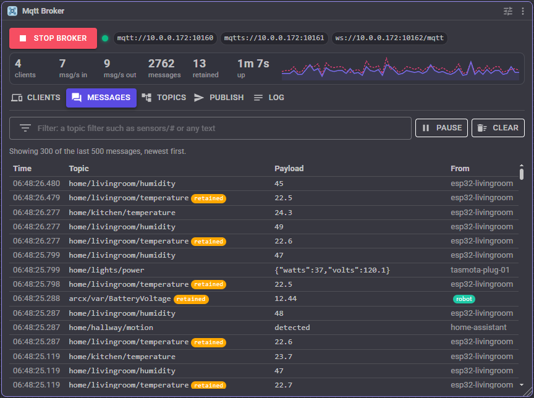The width and height of the screenshot is (534, 398).
Task: Click the Showing 300 of last 500 messages text
Action: click(x=98, y=151)
